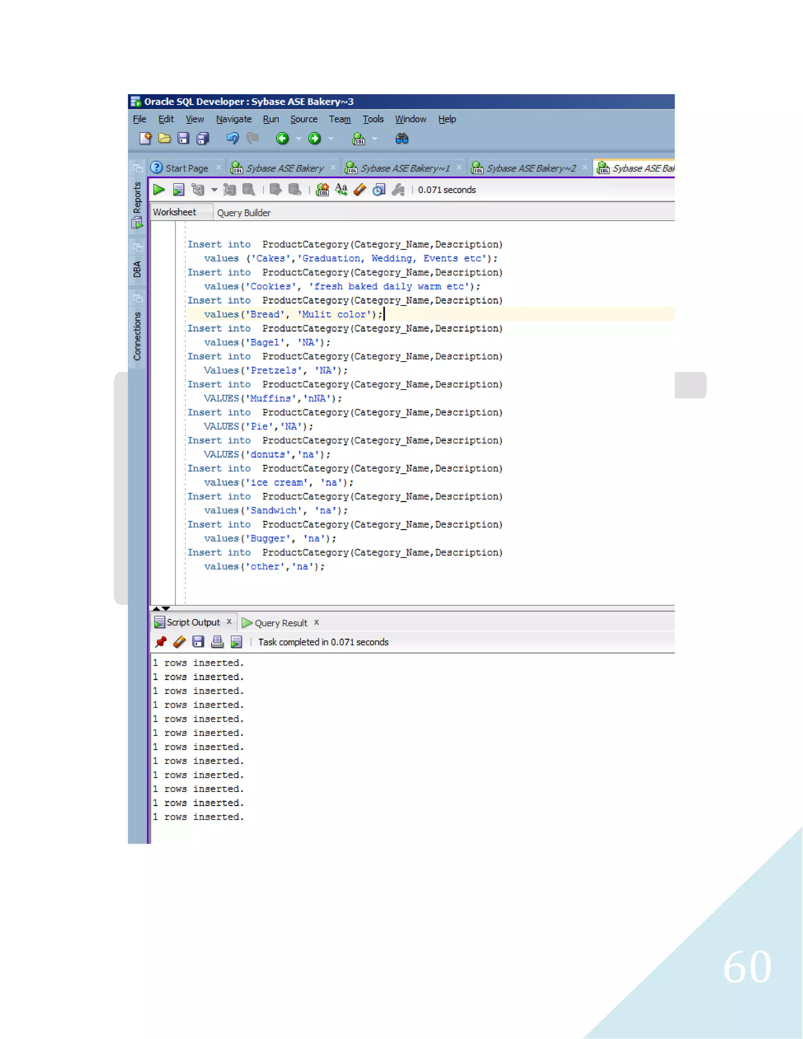Click the Undo arrow icon
Viewport: 803px width, 1039px height.
coord(232,139)
